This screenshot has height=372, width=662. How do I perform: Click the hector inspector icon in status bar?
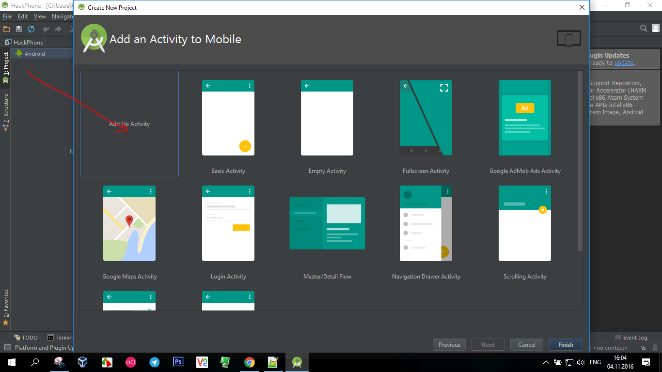[x=655, y=348]
